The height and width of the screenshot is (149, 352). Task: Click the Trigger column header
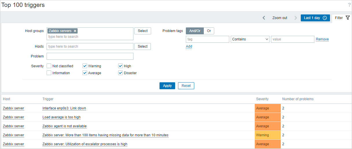(x=48, y=99)
